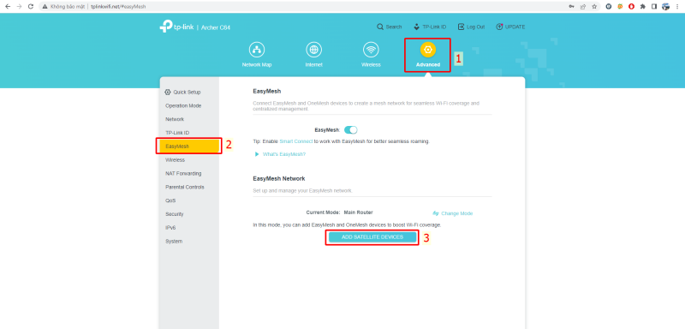
Task: Open Security in sidebar
Action: (175, 214)
